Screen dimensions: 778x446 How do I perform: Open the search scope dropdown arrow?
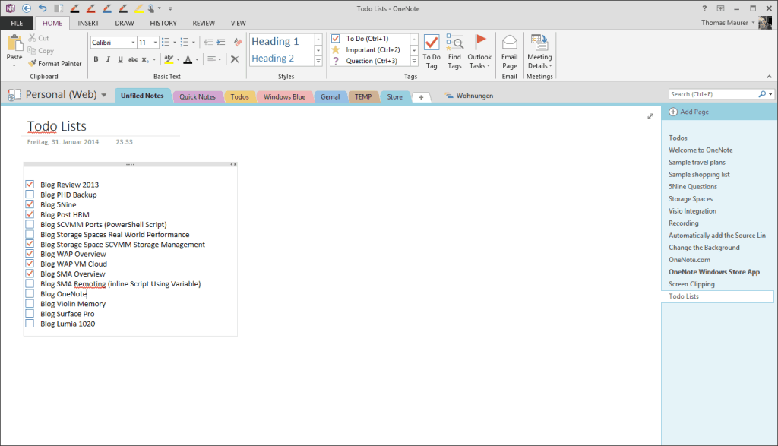(x=770, y=94)
